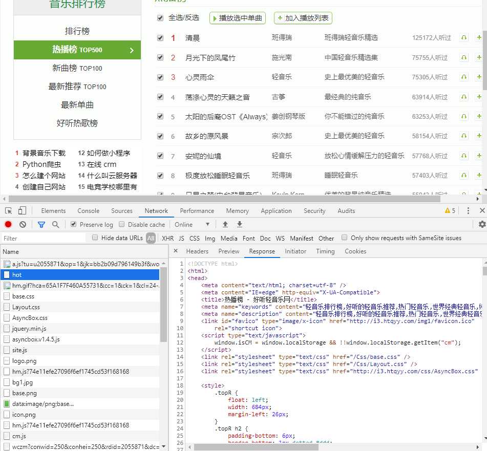Filter requests by All type
487x451 pixels.
tap(151, 238)
